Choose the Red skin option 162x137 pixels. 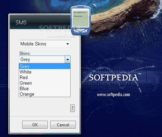click(x=45, y=77)
